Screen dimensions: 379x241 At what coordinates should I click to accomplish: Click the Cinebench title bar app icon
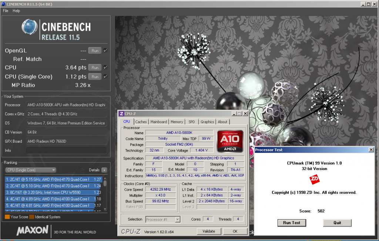(x=3, y=4)
